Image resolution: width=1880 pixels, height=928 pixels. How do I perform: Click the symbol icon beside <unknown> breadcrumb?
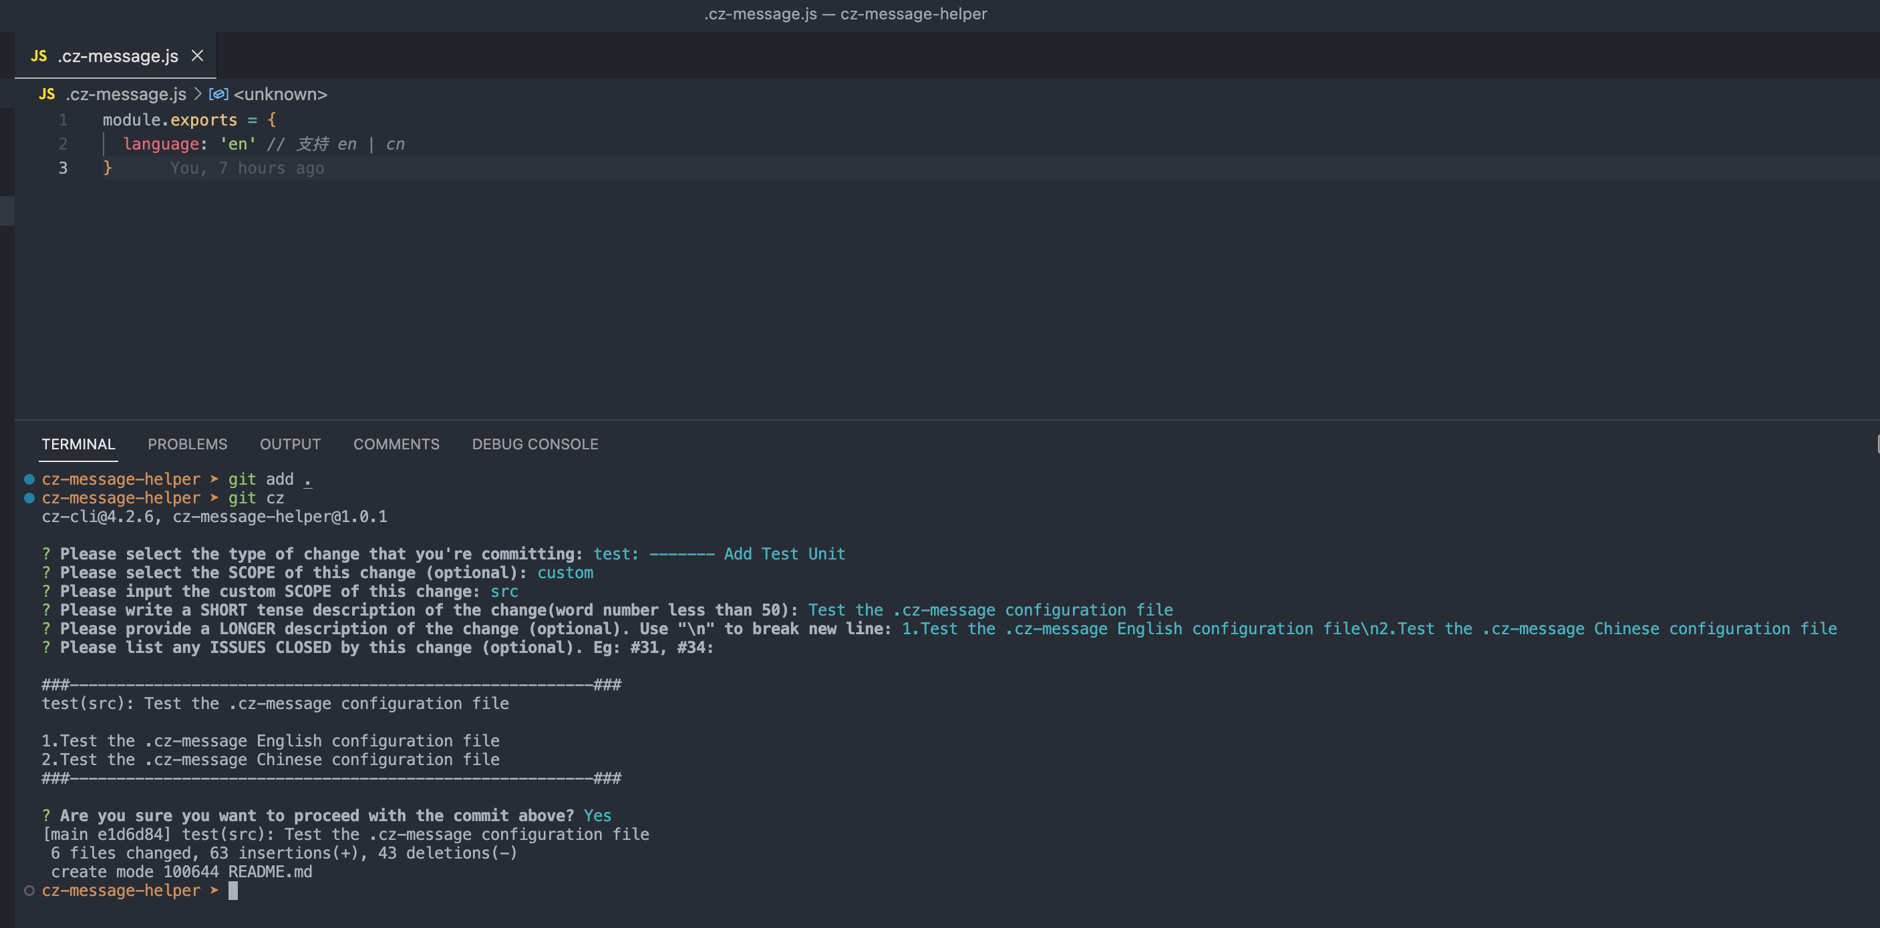218,94
